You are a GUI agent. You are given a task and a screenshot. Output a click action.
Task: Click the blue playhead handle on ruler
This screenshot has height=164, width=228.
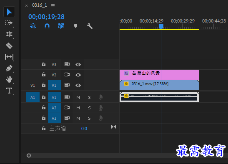click(x=161, y=26)
